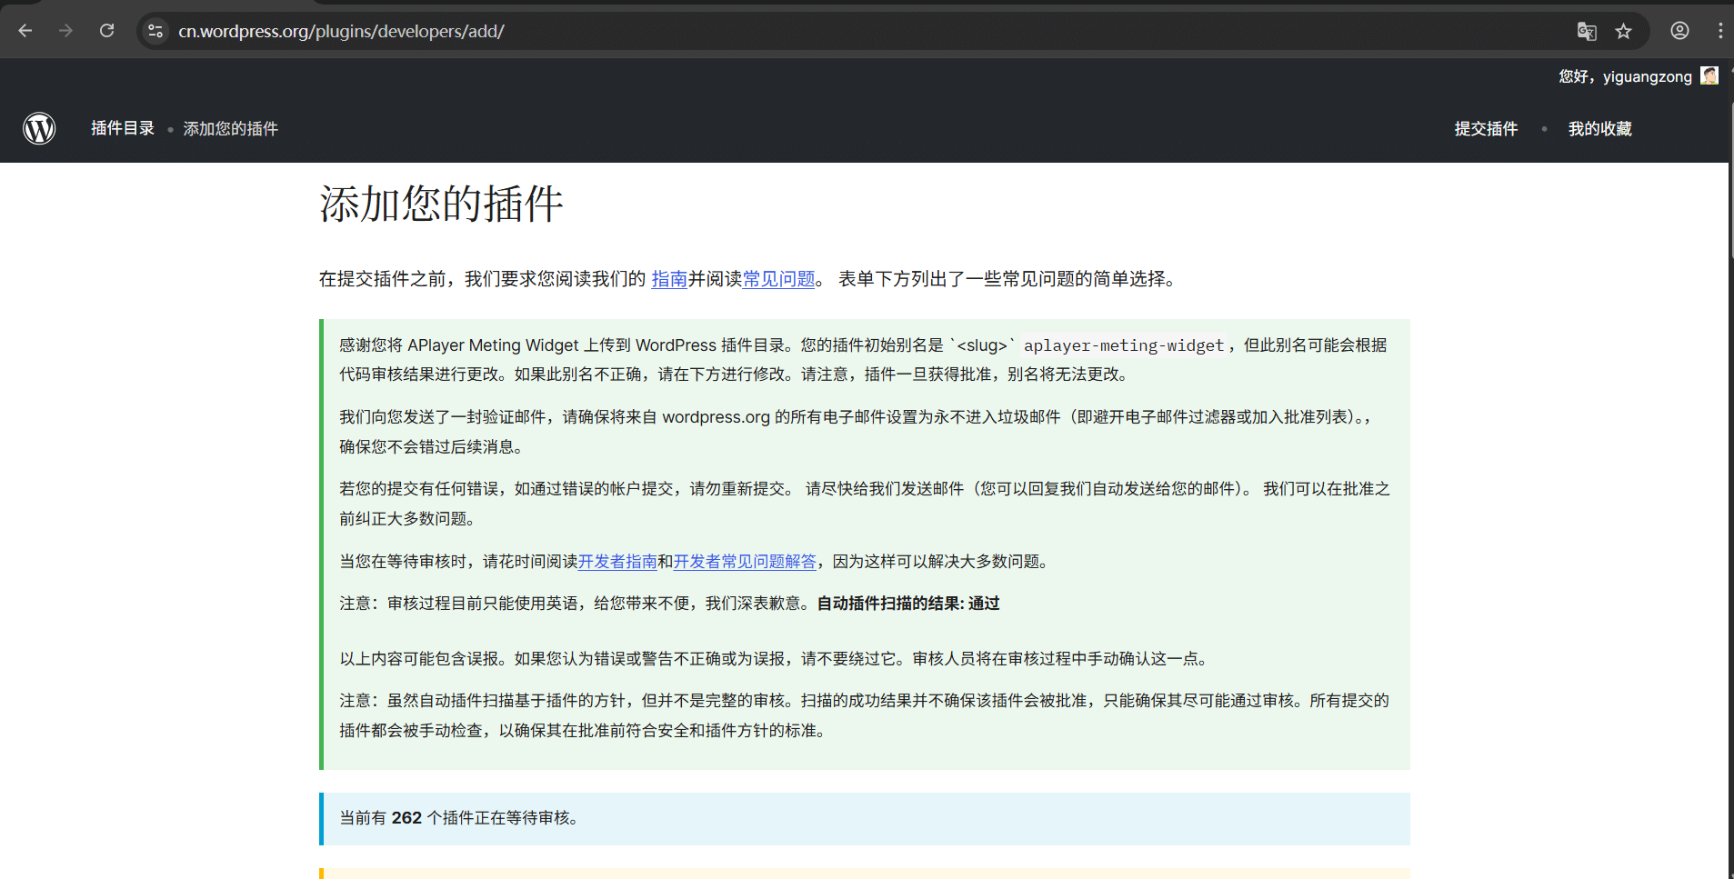Click the browser forward arrow
This screenshot has height=879, width=1734.
(x=65, y=31)
